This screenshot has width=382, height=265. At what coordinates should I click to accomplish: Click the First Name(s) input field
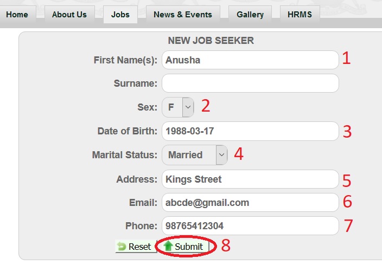[250, 60]
